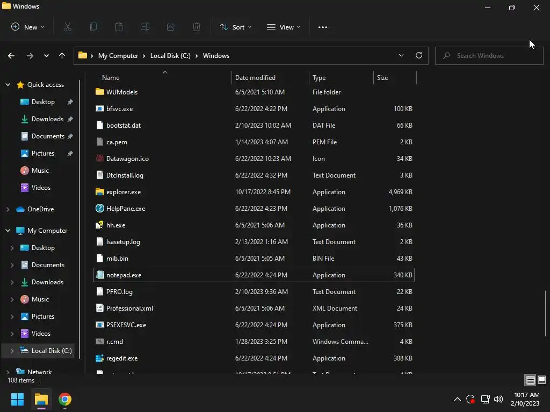Click the Copy icon in toolbar
The height and width of the screenshot is (412, 550).
tap(93, 27)
